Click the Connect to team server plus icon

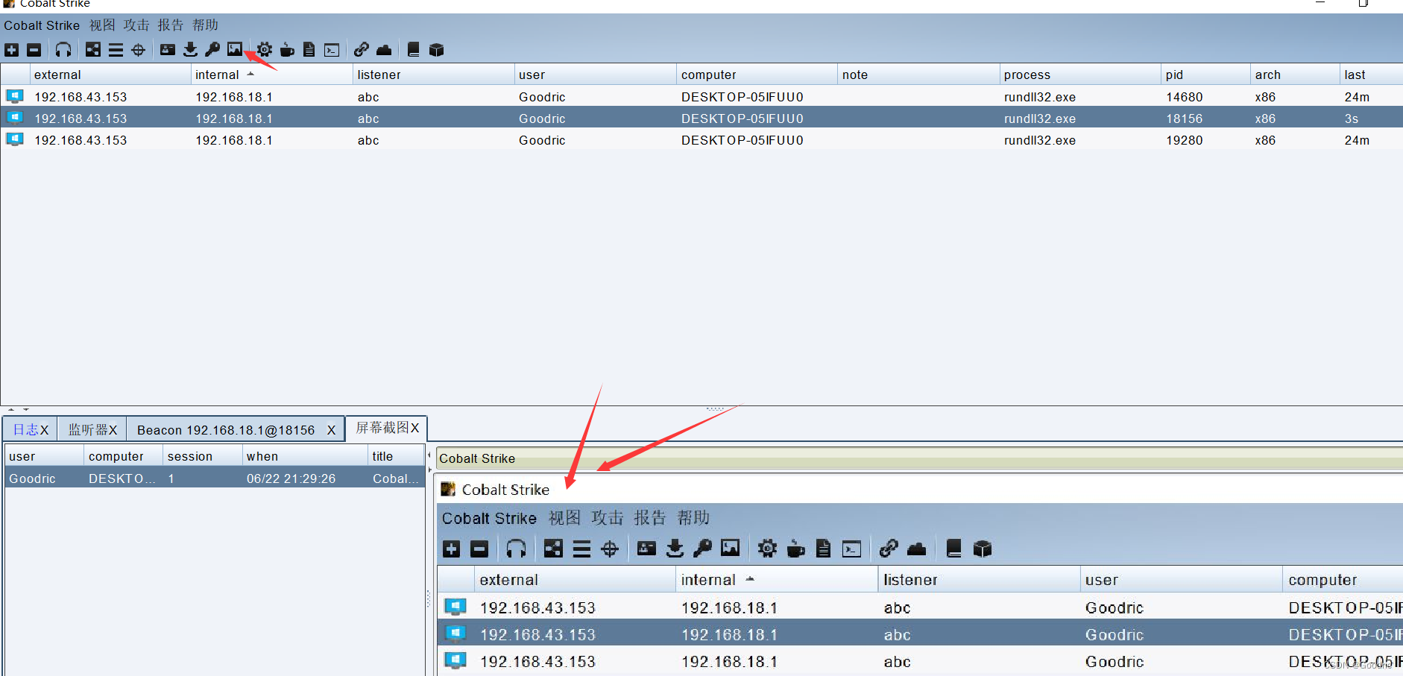tap(11, 50)
